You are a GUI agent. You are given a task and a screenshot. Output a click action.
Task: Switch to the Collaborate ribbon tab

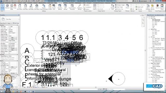(x=50, y=3)
